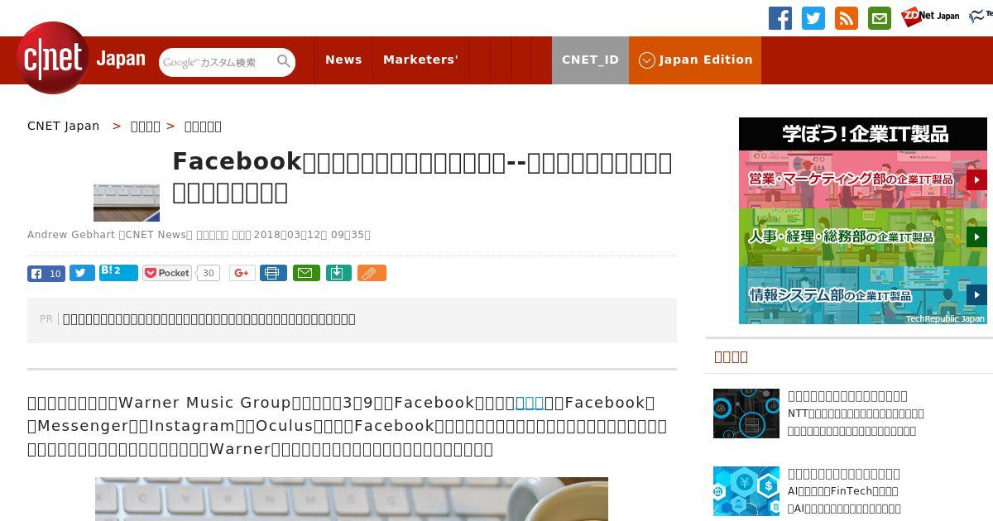Go to the CNET Japan logo home
993x521 pixels.
point(81,58)
